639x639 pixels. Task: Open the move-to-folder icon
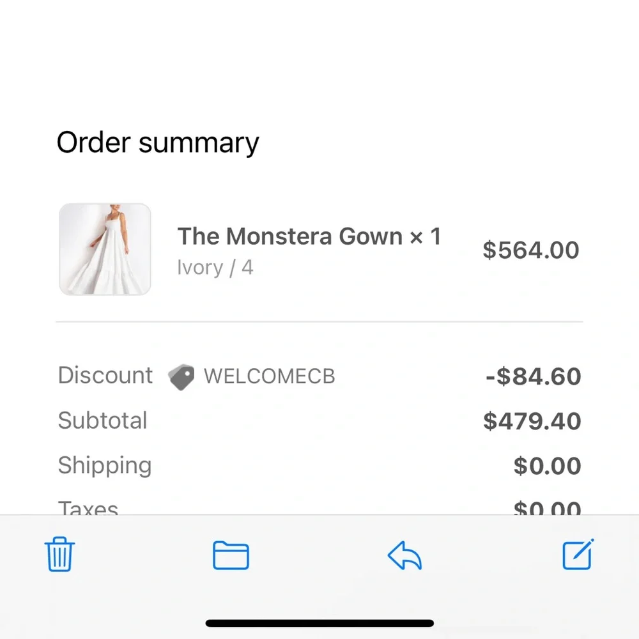[x=231, y=555]
